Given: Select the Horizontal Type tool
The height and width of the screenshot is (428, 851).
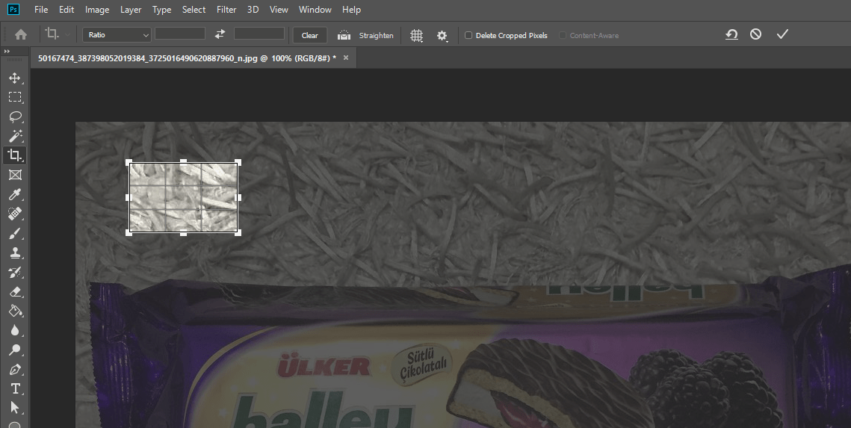Looking at the screenshot, I should point(15,389).
